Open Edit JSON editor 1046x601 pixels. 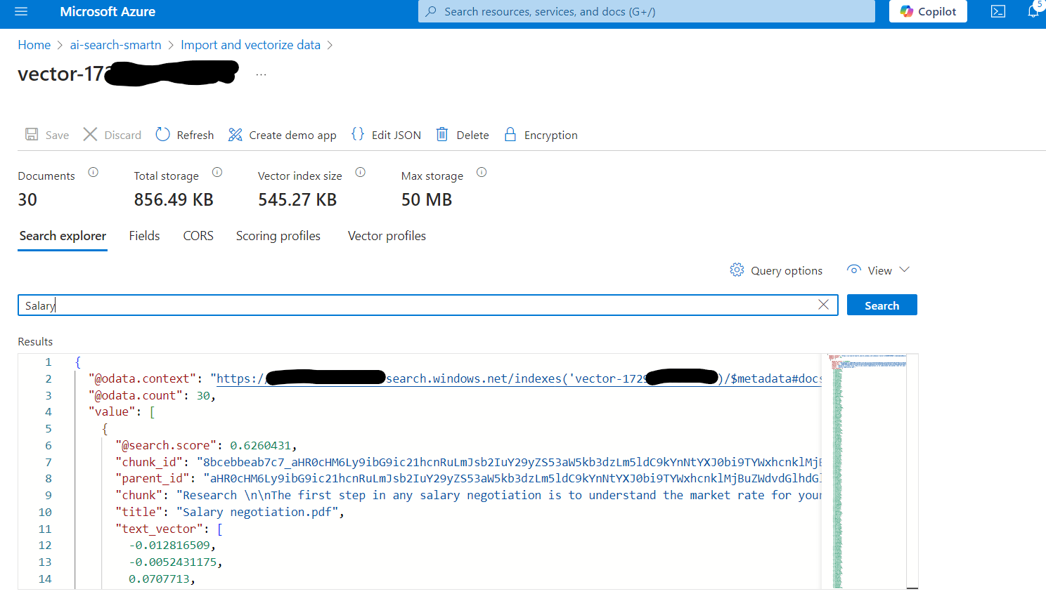click(x=386, y=135)
